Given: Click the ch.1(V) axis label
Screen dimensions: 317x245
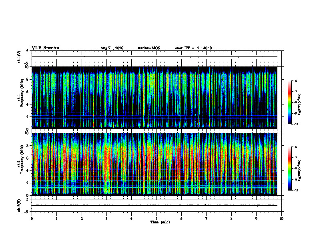Looking at the screenshot, I should [19, 57].
